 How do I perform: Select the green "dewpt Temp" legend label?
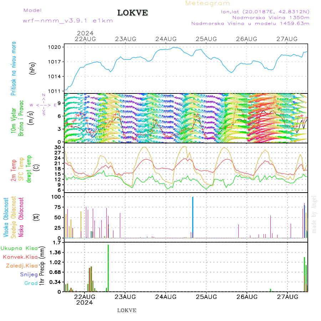coord(29,169)
